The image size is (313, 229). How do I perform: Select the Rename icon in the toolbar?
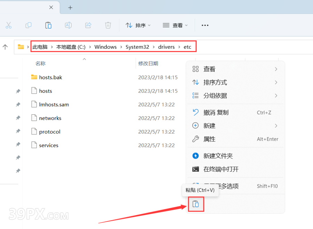coord(68,25)
